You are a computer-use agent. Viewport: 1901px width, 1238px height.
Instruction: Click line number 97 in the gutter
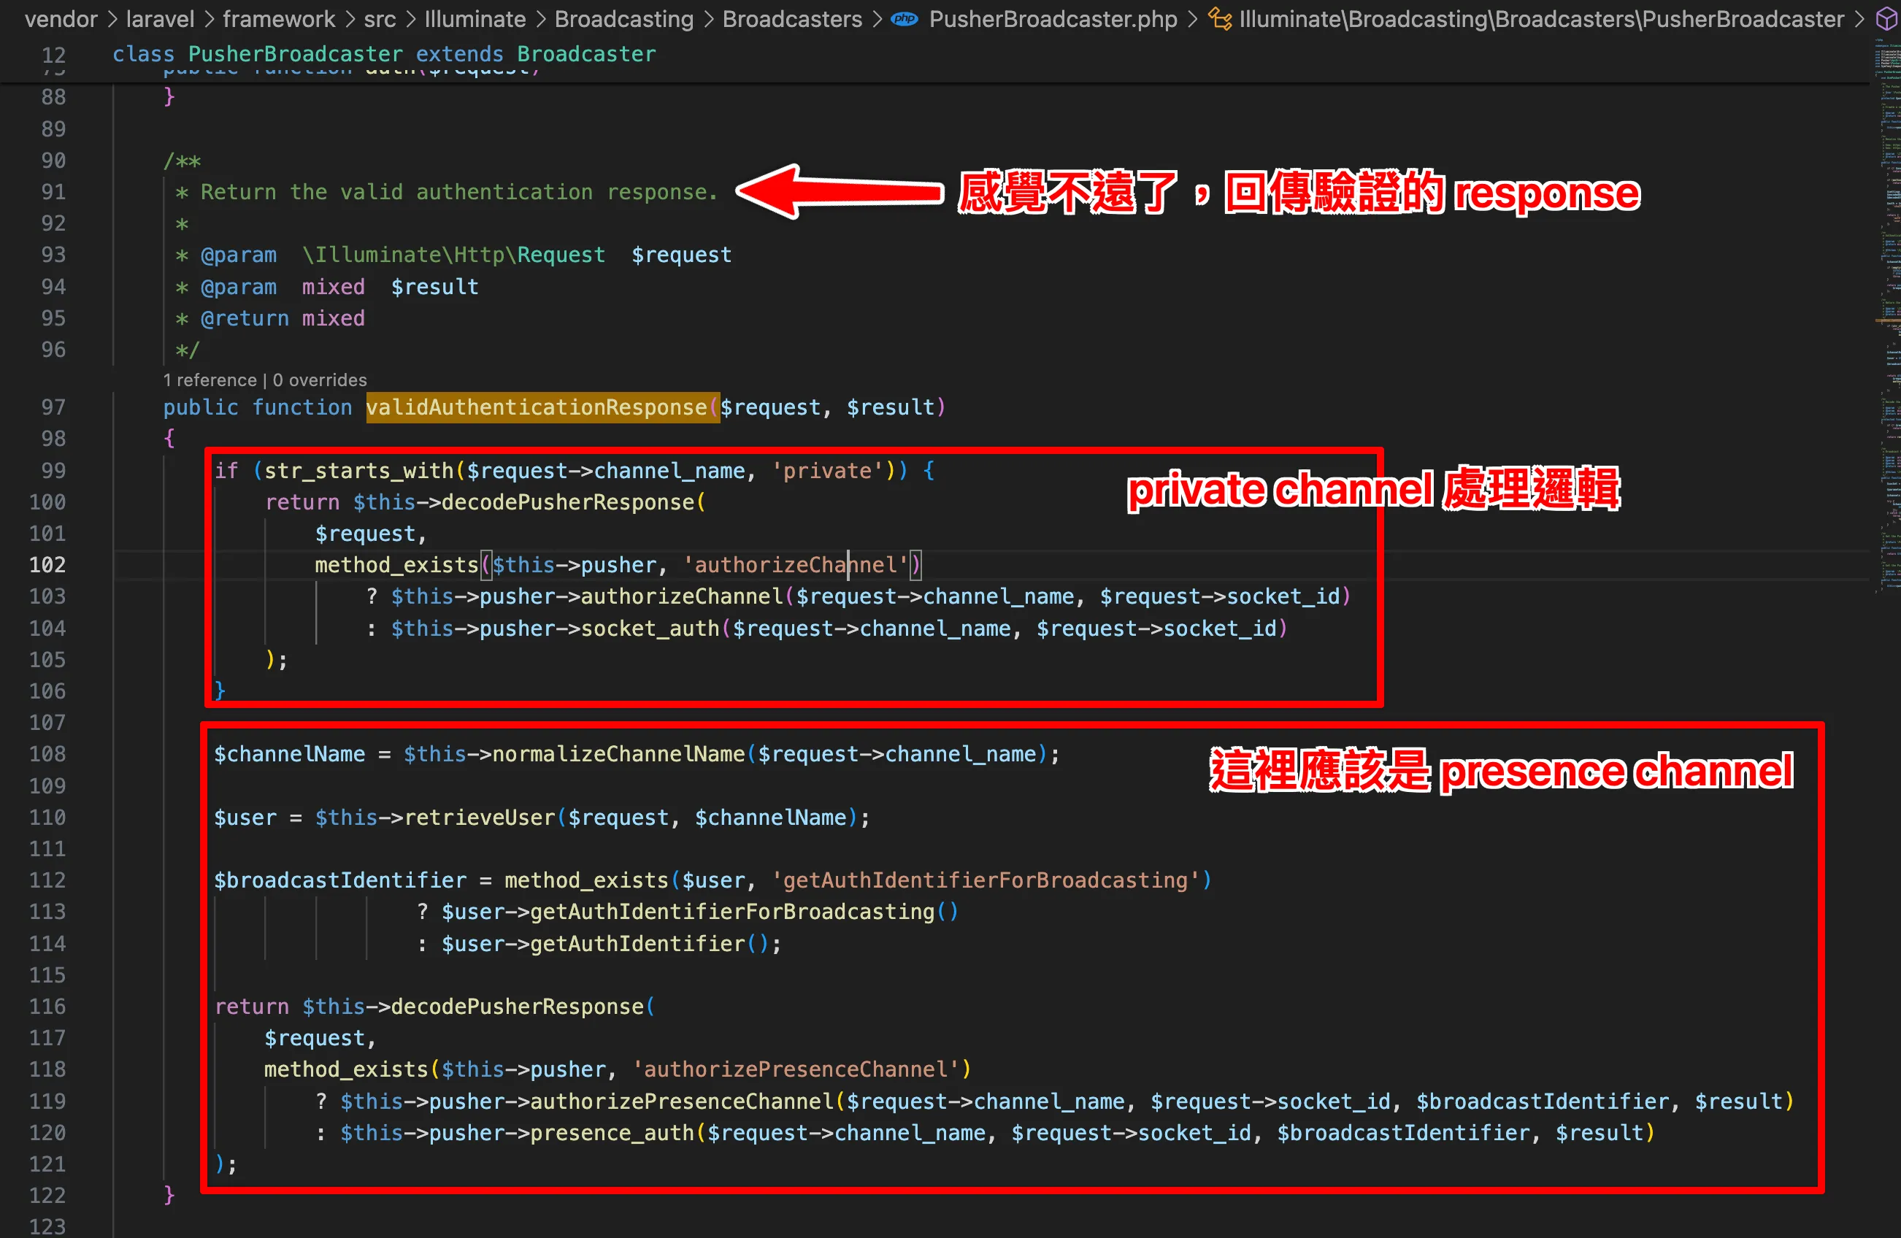coord(53,407)
